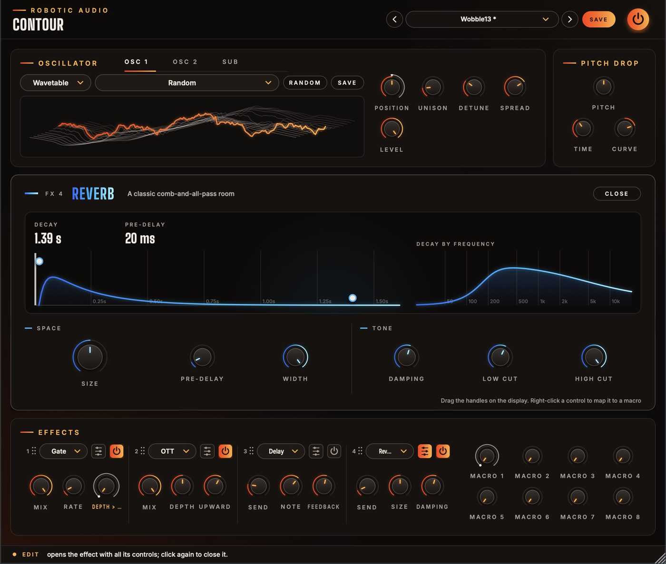Click the Delay FEEDBACK knob

pos(324,486)
